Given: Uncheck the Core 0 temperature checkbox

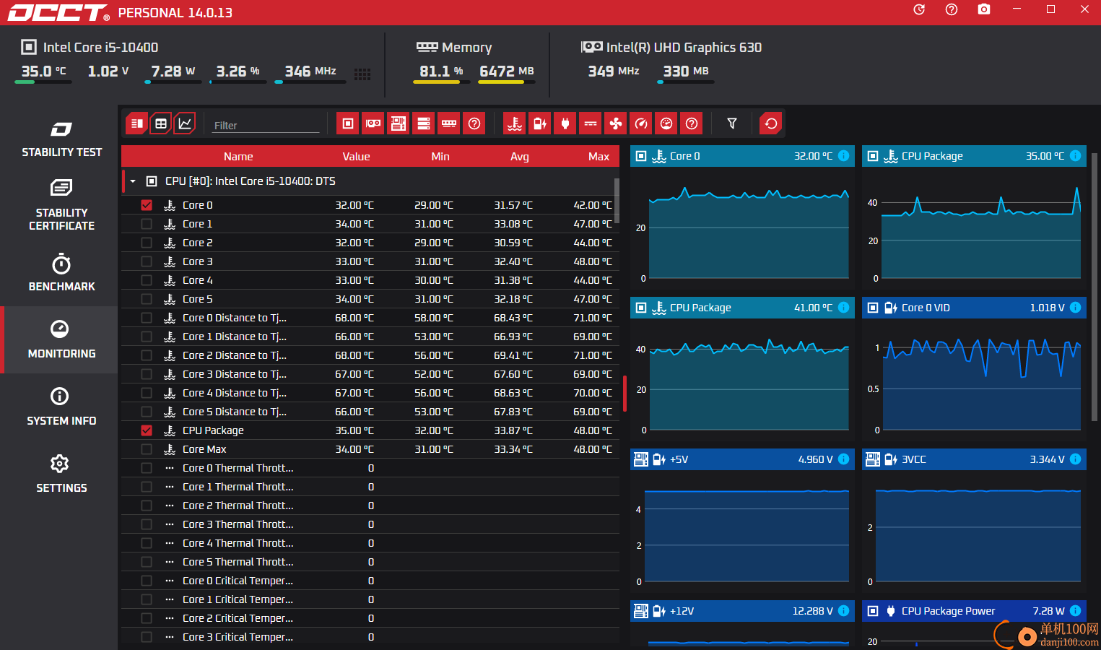Looking at the screenshot, I should [147, 205].
